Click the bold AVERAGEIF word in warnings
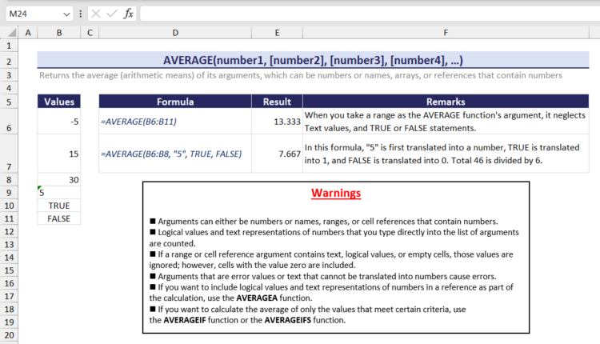The height and width of the screenshot is (344, 600). tap(185, 320)
